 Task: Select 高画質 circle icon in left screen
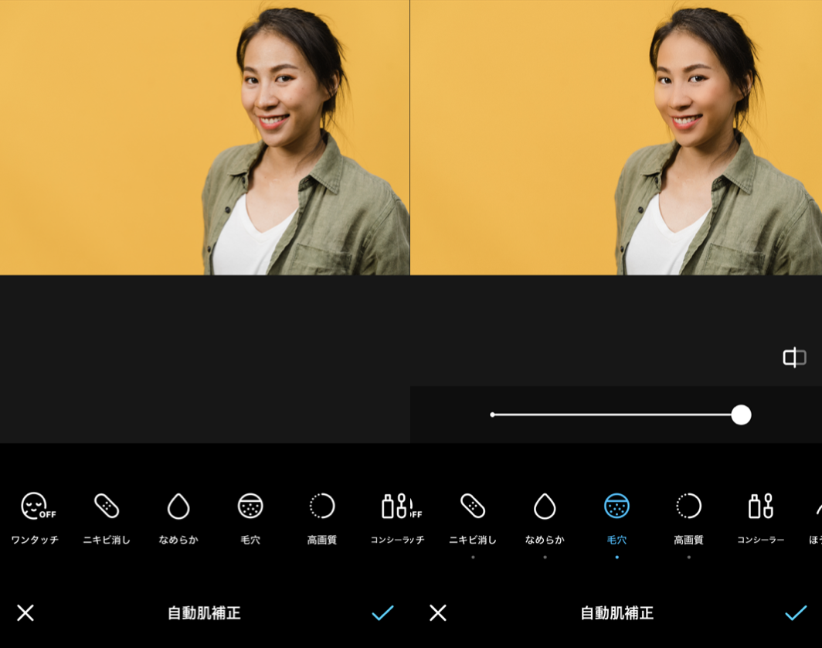321,507
